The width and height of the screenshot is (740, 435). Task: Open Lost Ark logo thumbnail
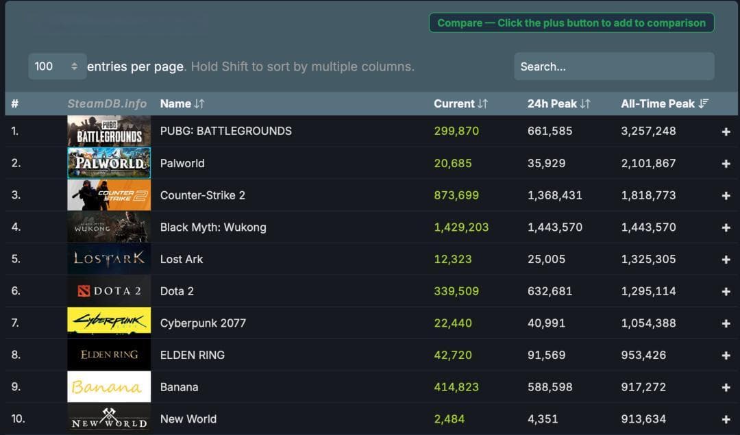tap(109, 259)
